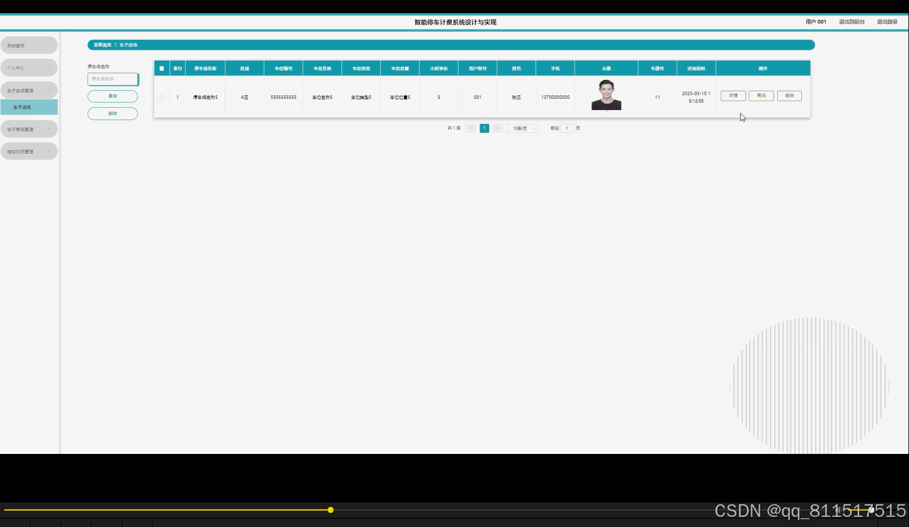Click the 车位编号 column header
The width and height of the screenshot is (909, 527).
click(x=284, y=68)
